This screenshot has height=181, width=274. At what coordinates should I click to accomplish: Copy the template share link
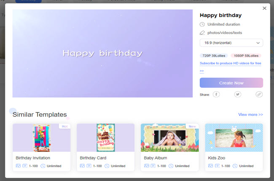(x=259, y=94)
